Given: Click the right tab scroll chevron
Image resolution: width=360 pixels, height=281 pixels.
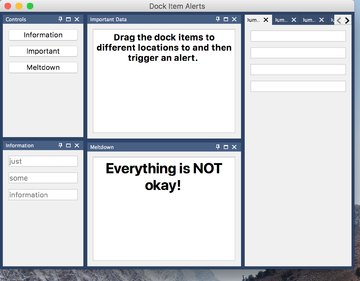Looking at the screenshot, I should click(347, 20).
